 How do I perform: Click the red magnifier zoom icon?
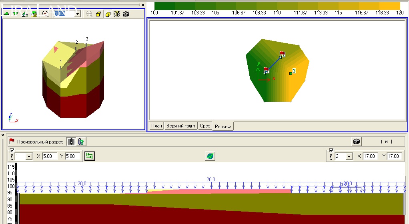[45, 14]
